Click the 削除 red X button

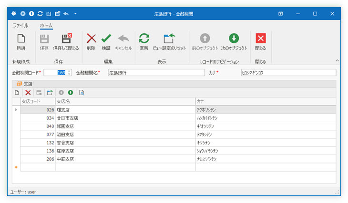click(x=91, y=42)
